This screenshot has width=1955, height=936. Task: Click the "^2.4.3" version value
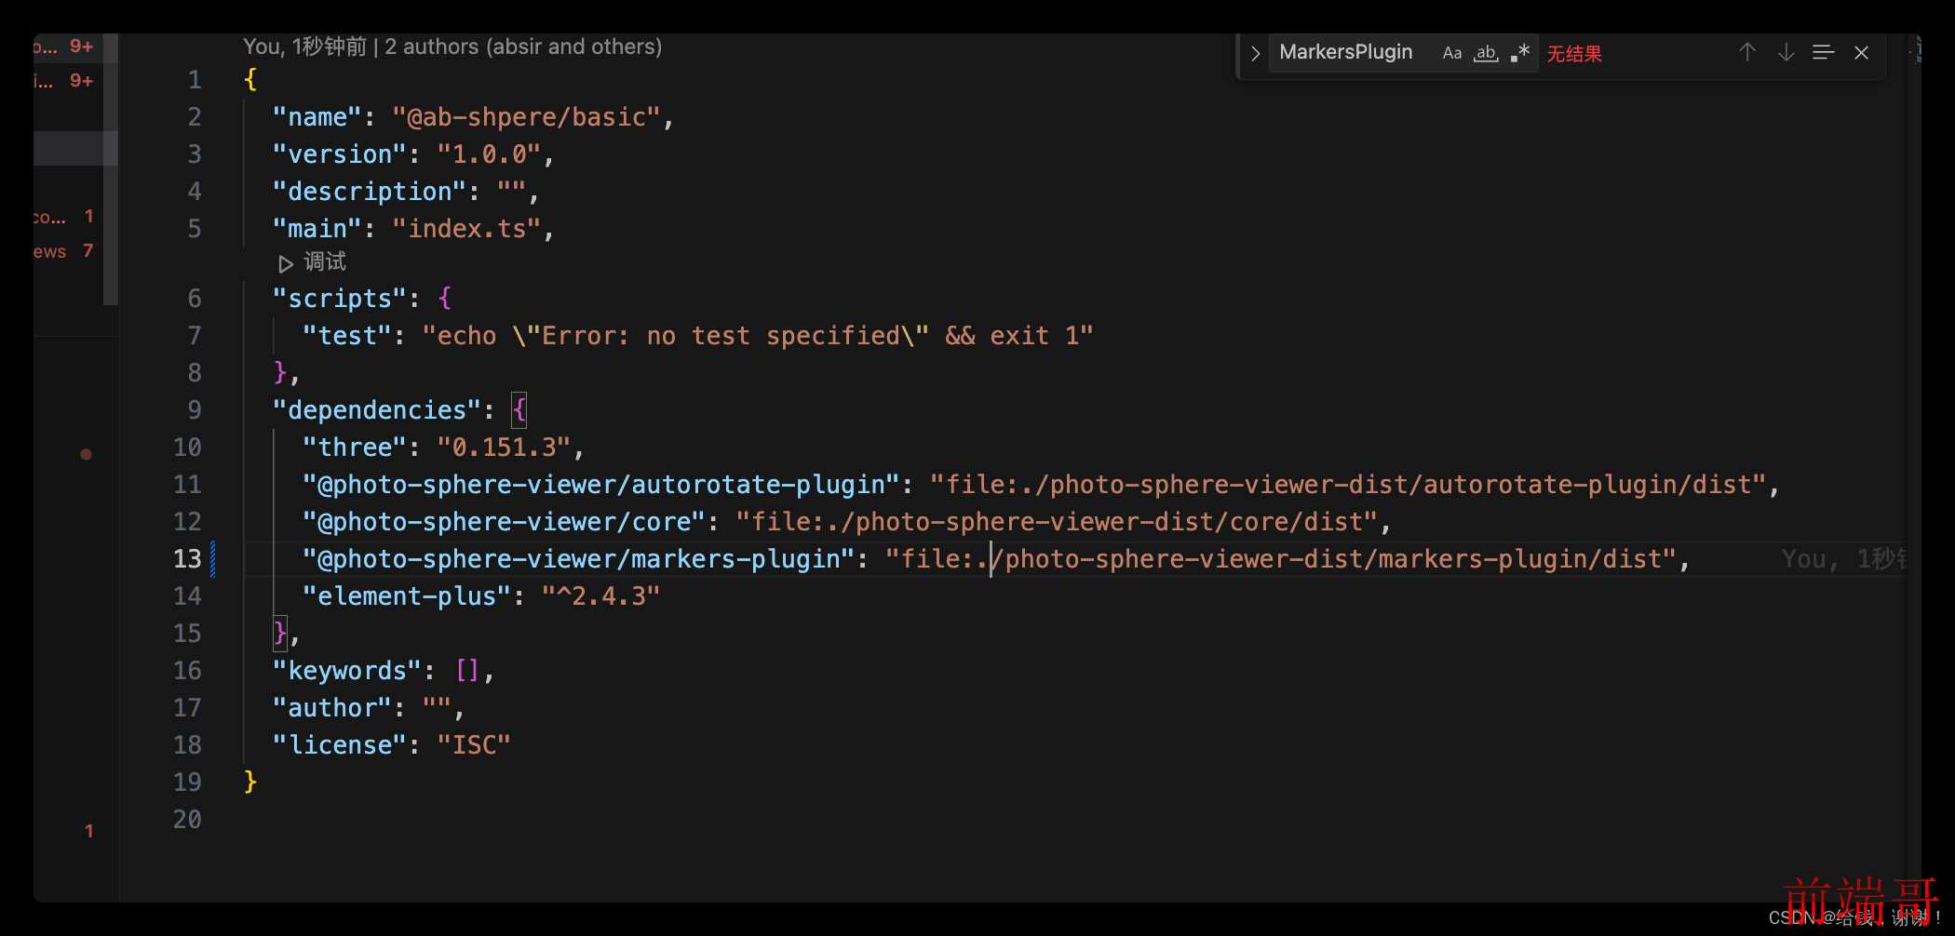click(600, 596)
